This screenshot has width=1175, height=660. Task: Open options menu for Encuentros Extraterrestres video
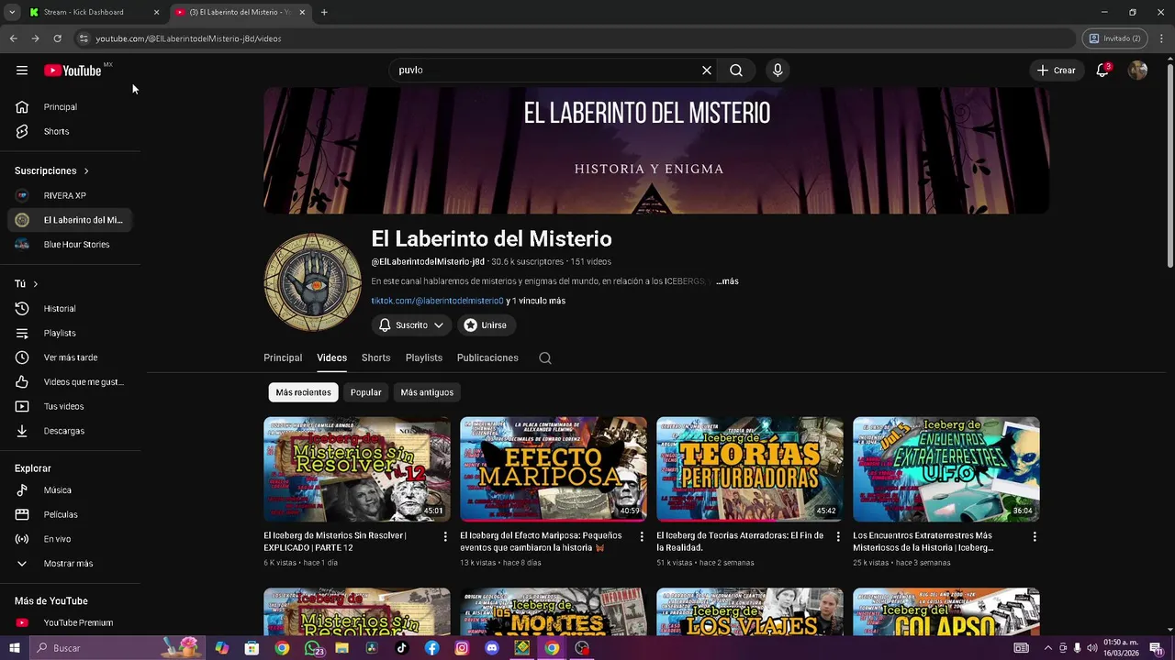[1035, 536]
